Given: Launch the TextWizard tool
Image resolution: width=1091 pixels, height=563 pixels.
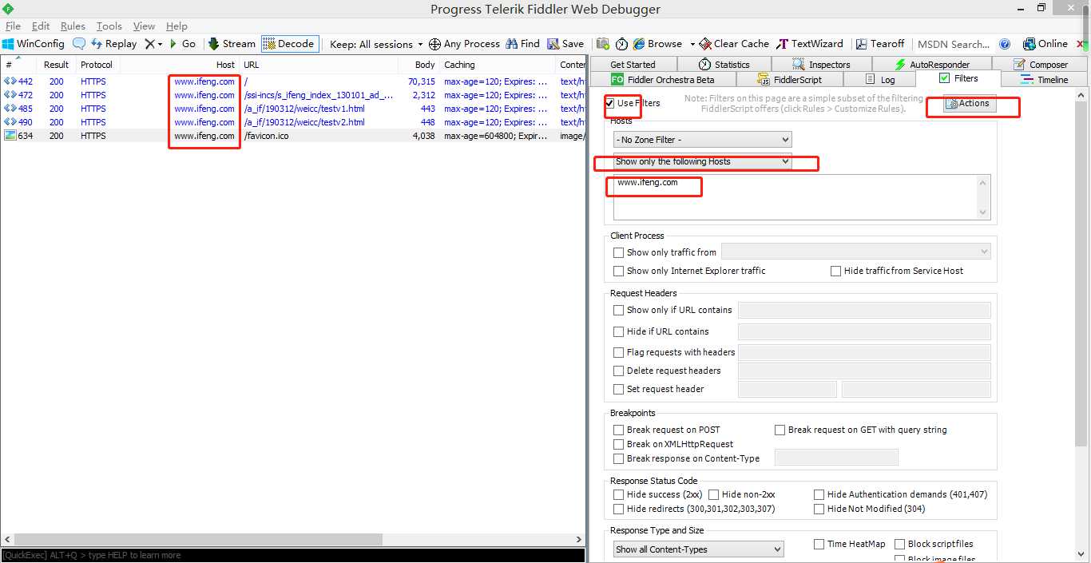Looking at the screenshot, I should (810, 44).
